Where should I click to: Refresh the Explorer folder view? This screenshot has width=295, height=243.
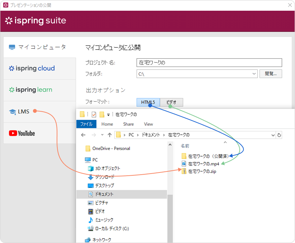click(x=279, y=135)
